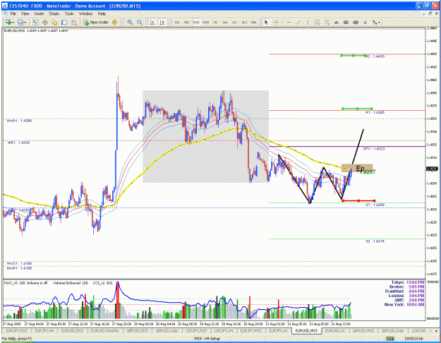Open the EURUSD,Monthly chart tab
The height and width of the screenshot is (343, 441).
104,330
